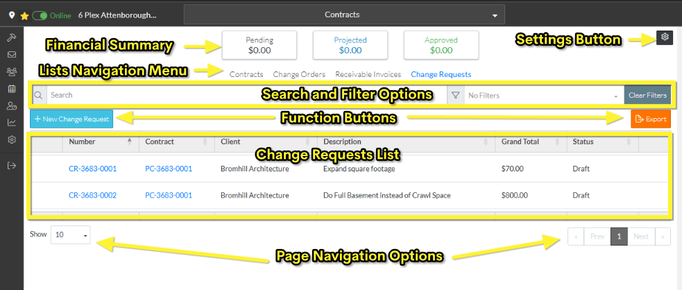Screen dimensions: 682x290
Task: Open contract PC-3683-0001 in first row
Action: (169, 169)
